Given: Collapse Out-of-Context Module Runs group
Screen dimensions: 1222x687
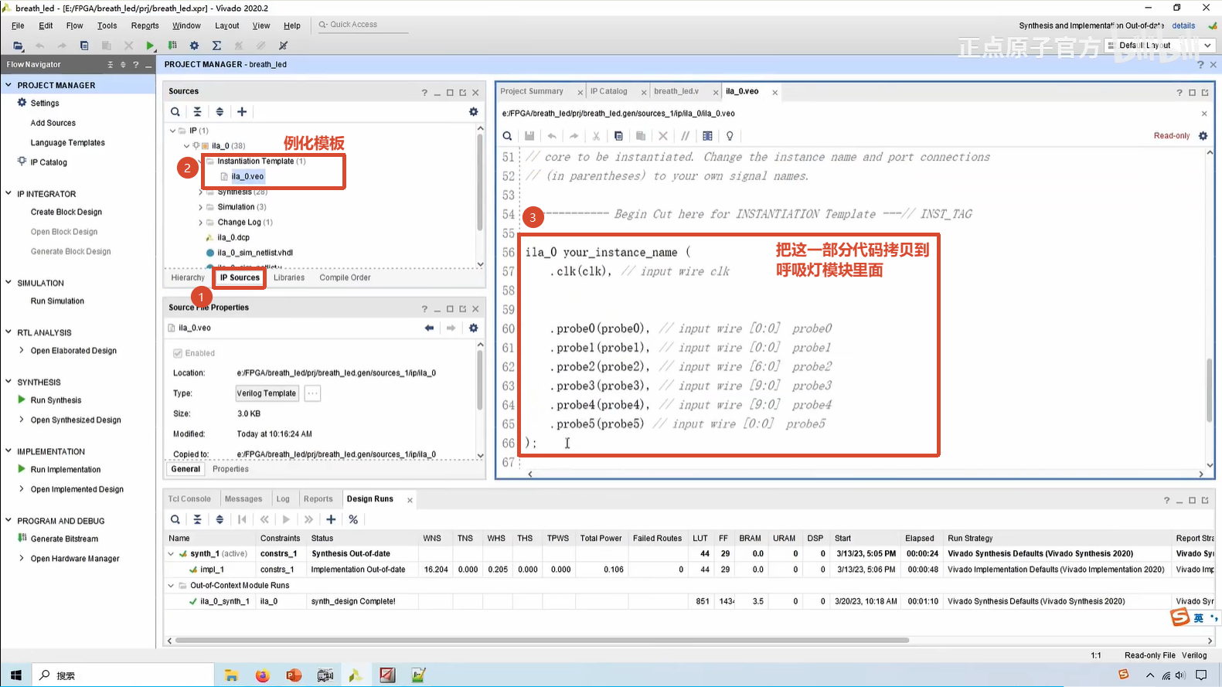Looking at the screenshot, I should (x=171, y=586).
